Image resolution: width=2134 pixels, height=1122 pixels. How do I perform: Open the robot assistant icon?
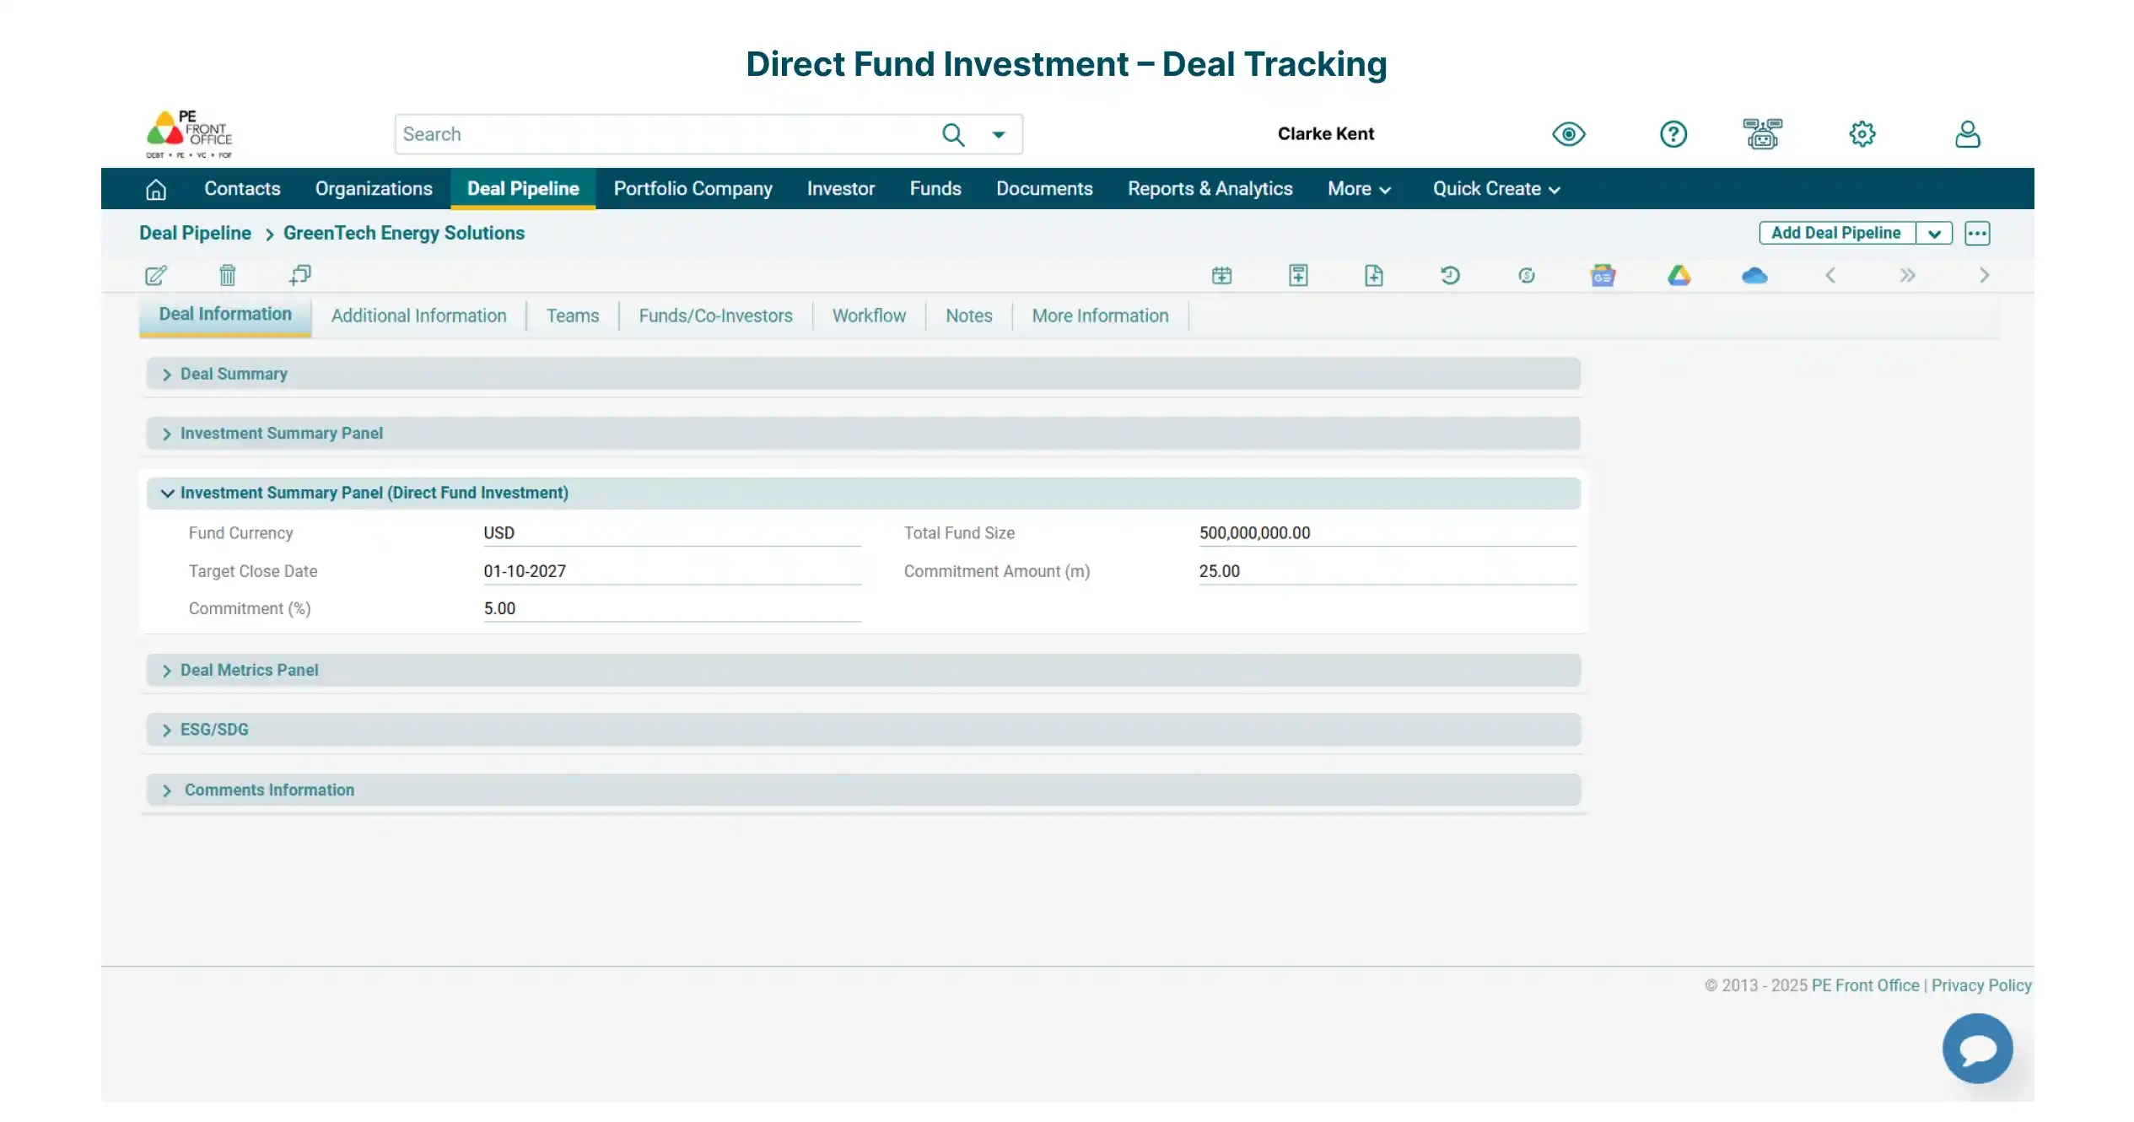[1762, 134]
